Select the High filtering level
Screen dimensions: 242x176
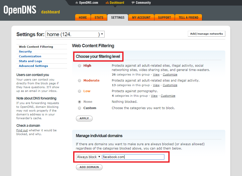79,66
